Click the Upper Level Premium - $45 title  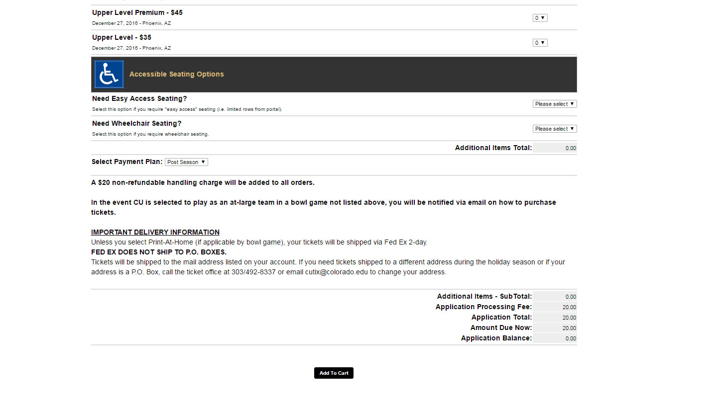click(137, 12)
